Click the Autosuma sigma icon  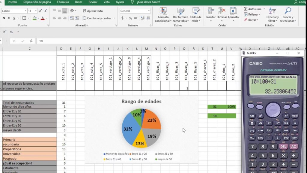coord(246,9)
